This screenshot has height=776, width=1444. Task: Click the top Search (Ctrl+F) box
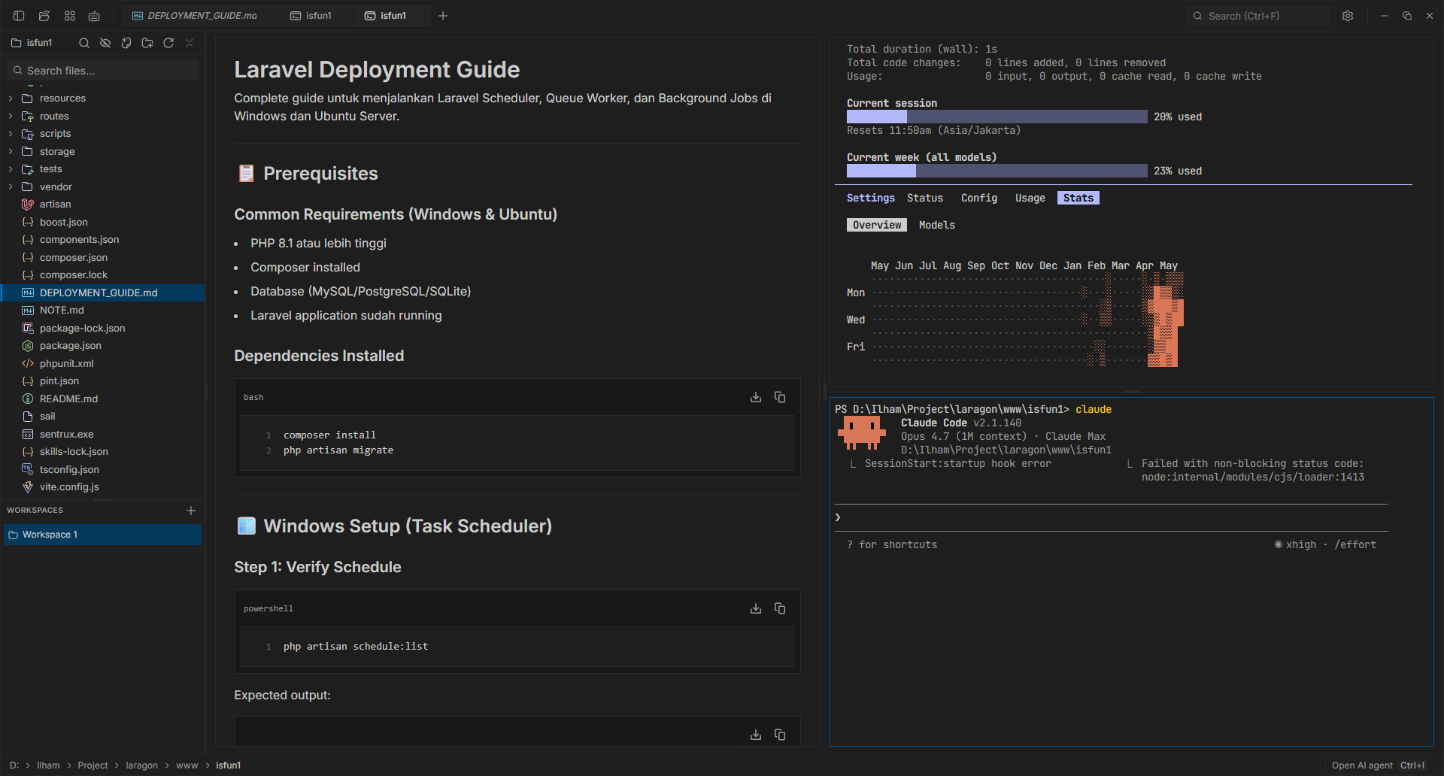click(1258, 16)
